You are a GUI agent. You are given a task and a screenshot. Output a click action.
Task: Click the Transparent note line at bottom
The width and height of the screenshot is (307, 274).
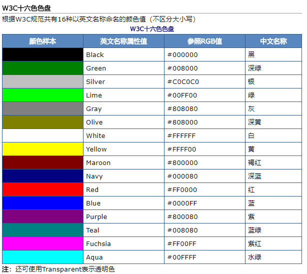click(x=58, y=269)
